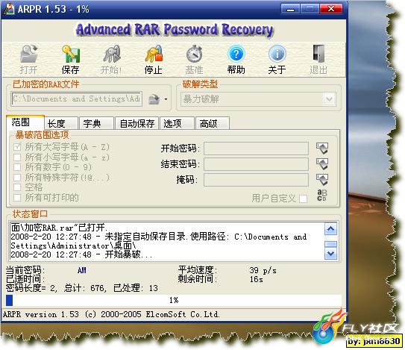Run the 基准 benchmark stopwatch icon

194,54
